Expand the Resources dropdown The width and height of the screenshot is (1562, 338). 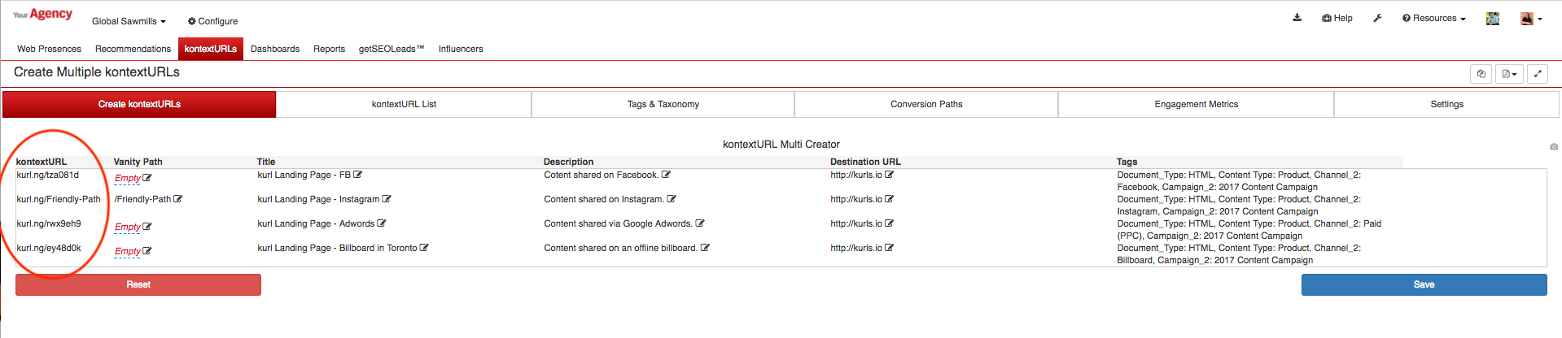pyautogui.click(x=1433, y=18)
